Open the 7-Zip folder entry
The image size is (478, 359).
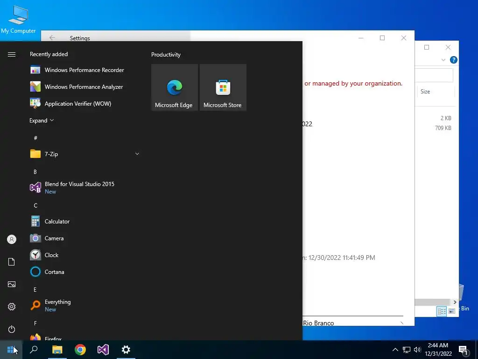[x=85, y=154]
